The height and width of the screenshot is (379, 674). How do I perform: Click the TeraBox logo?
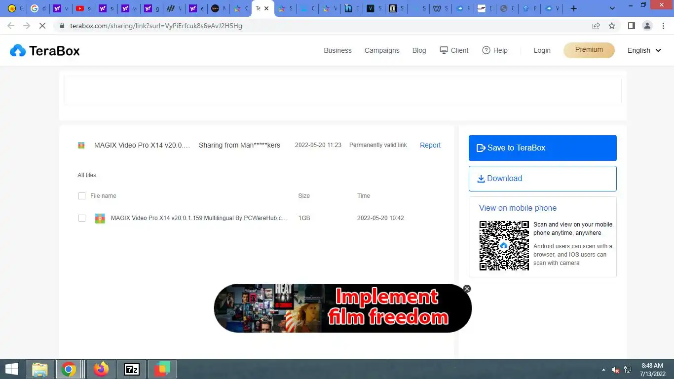pos(44,50)
